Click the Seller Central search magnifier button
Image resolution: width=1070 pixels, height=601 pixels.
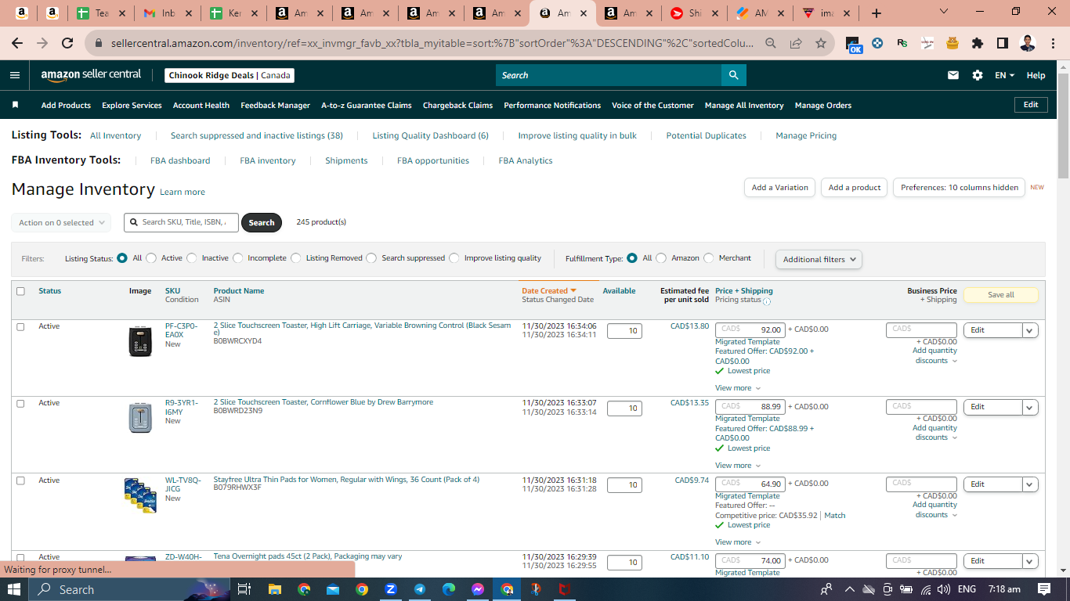[734, 75]
